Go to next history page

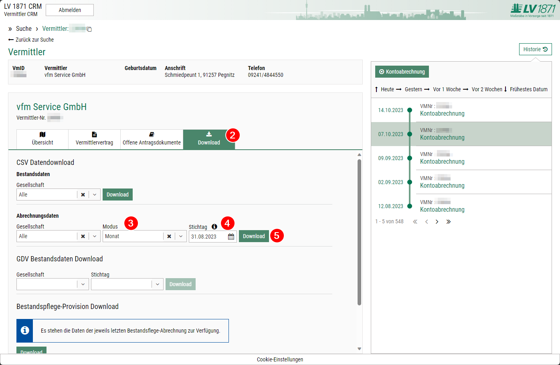pyautogui.click(x=437, y=222)
